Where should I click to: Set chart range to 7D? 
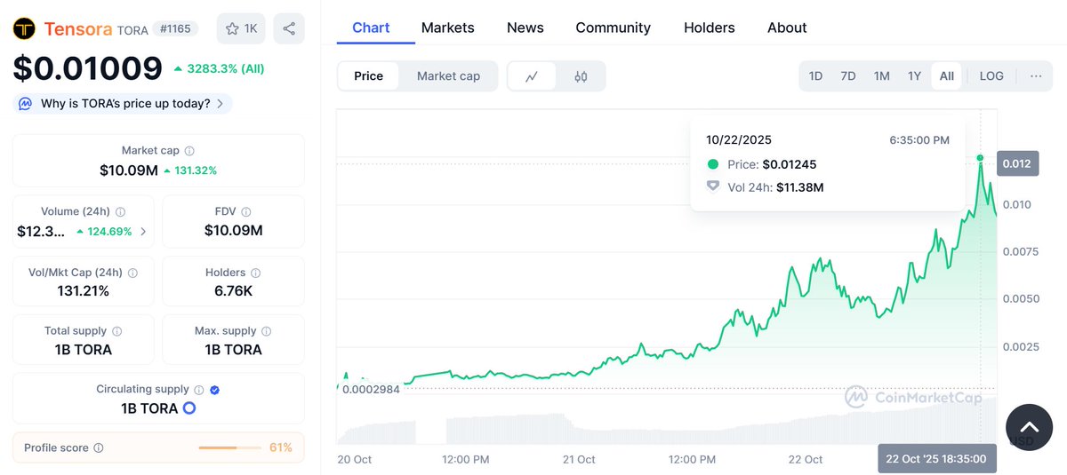[x=848, y=76]
